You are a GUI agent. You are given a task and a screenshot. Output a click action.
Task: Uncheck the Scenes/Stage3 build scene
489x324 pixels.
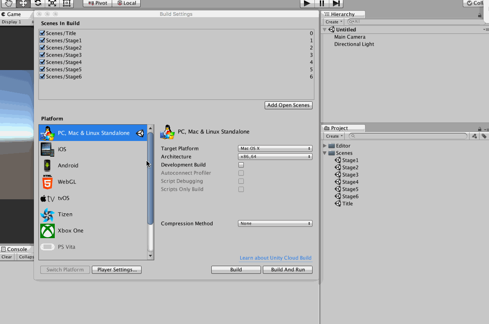click(x=42, y=55)
